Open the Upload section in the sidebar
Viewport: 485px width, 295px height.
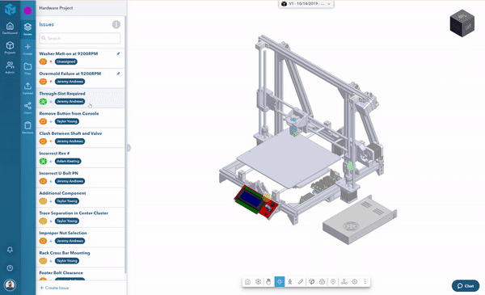pos(27,88)
